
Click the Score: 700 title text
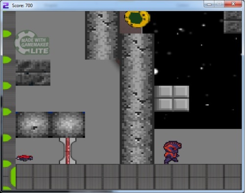point(22,5)
